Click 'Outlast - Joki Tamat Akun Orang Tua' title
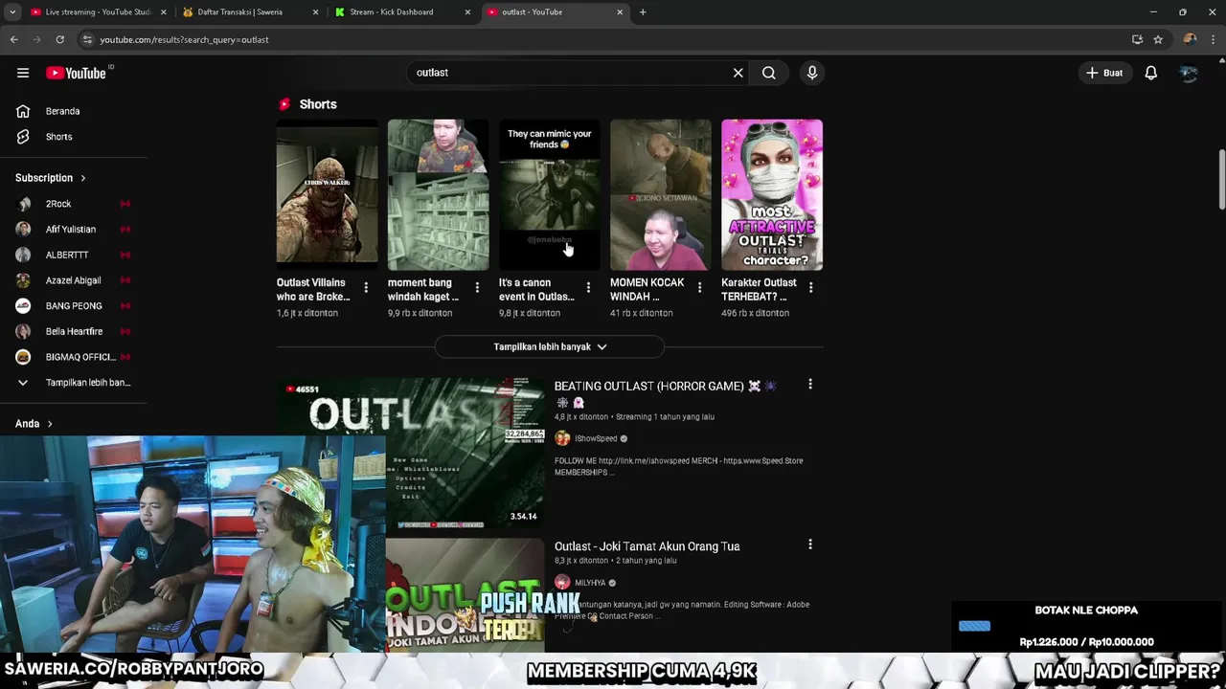Image resolution: width=1226 pixels, height=689 pixels. click(x=647, y=546)
